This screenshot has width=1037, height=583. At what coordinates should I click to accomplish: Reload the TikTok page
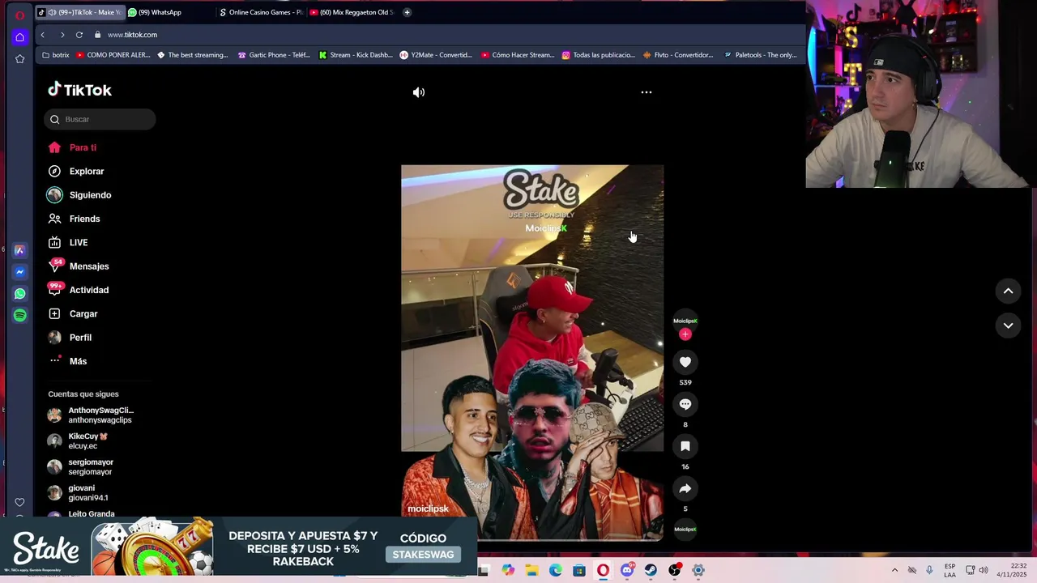click(79, 35)
